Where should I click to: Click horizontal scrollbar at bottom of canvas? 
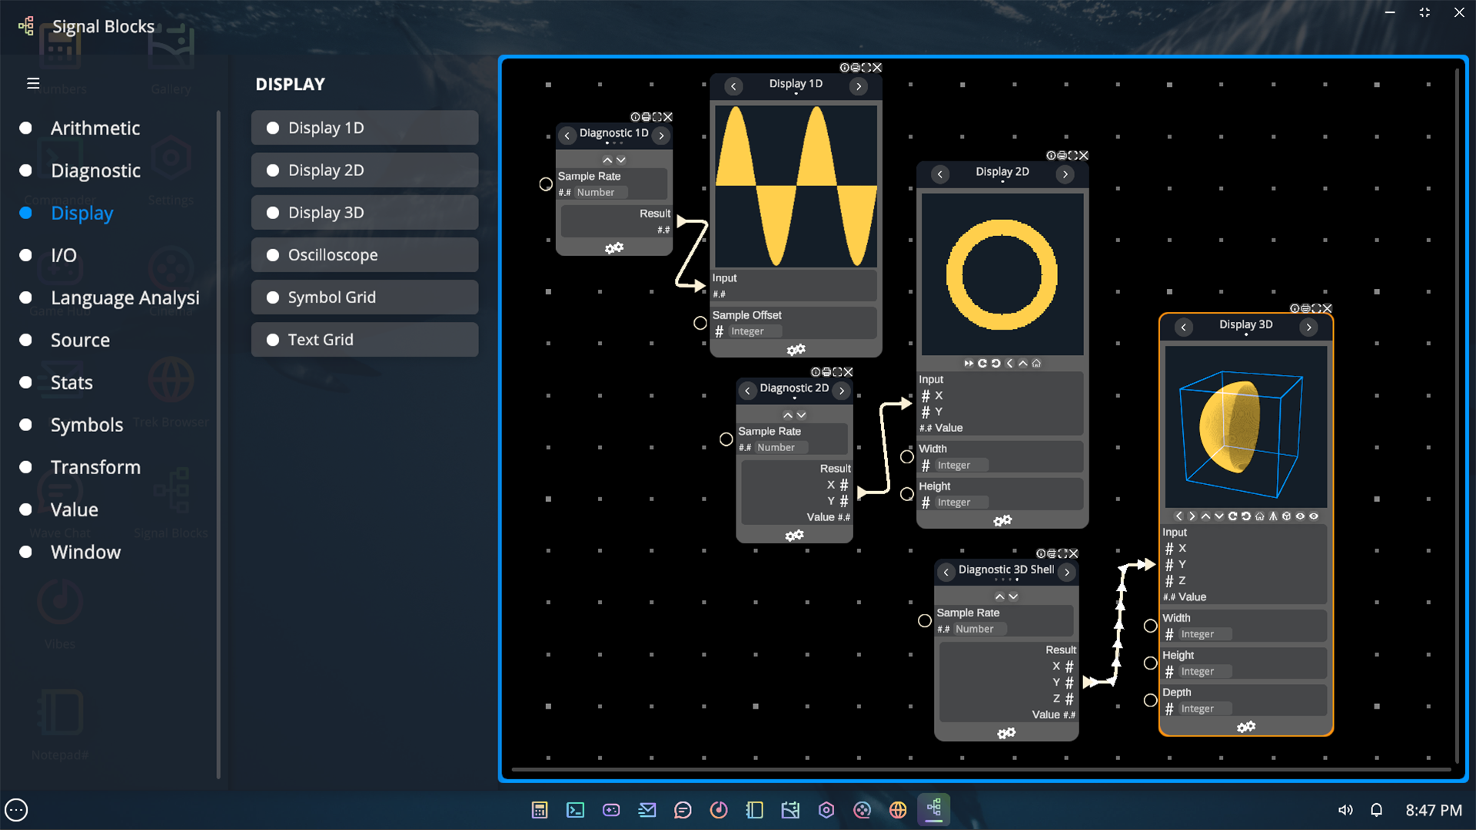(x=980, y=769)
